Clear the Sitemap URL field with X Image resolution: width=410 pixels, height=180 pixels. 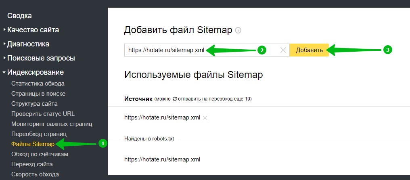click(x=283, y=50)
